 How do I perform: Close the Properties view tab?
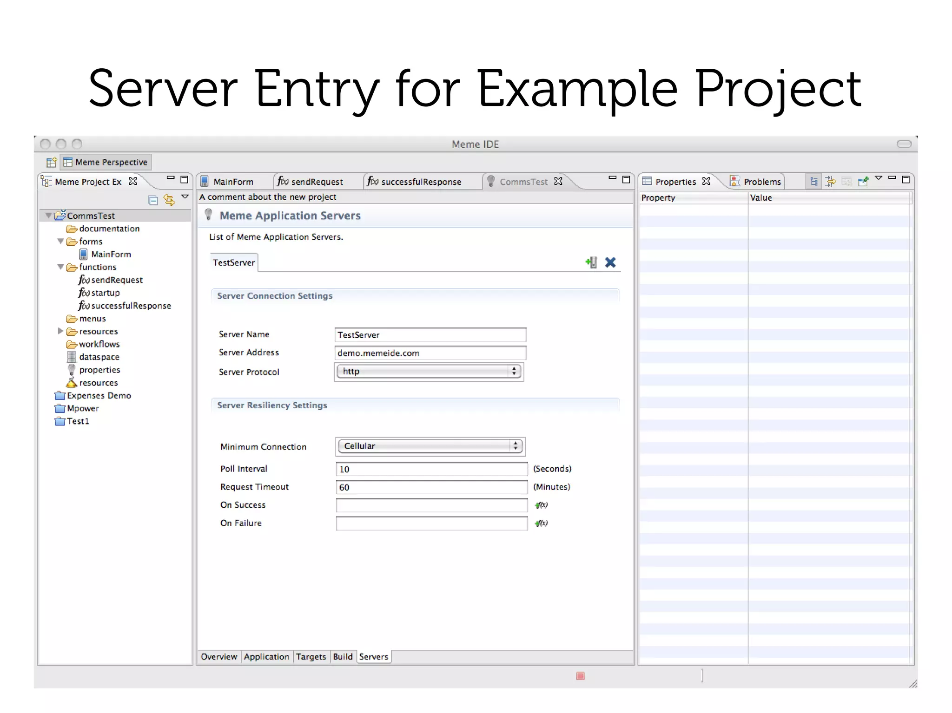click(x=707, y=181)
